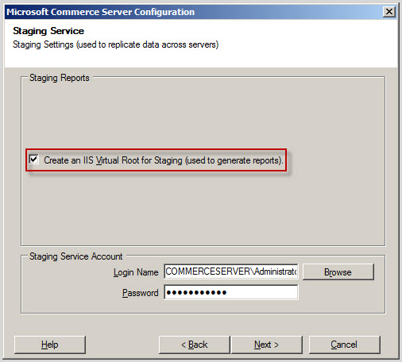Screen dimensions: 402x362
Task: Click the 'Staging Reports' group label
Action: 60,78
